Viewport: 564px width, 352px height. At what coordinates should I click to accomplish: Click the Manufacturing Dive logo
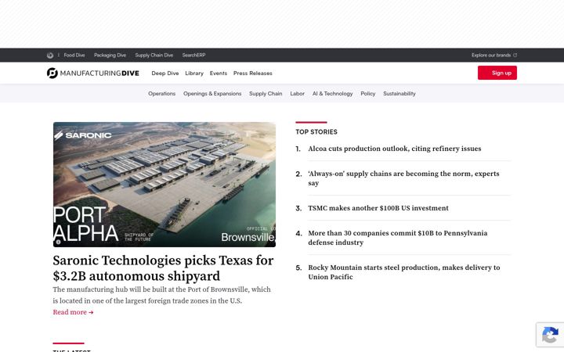[x=92, y=73]
